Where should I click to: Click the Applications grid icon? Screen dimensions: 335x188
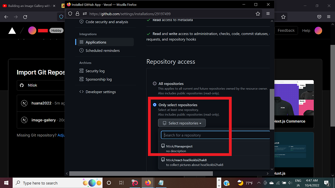(x=81, y=42)
